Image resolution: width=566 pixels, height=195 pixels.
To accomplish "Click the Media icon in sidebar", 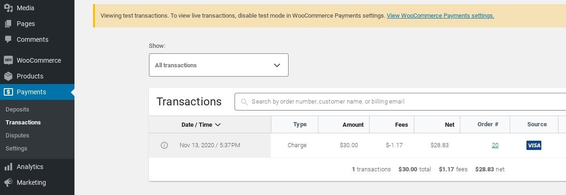I will tap(8, 8).
